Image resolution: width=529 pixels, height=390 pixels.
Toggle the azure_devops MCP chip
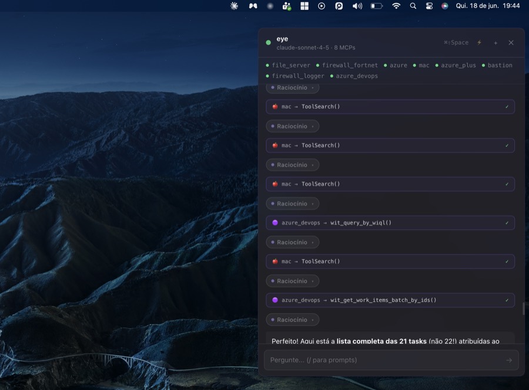(354, 76)
